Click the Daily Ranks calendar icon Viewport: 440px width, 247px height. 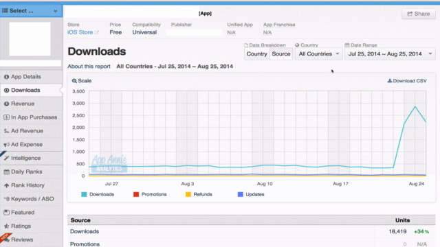[6, 172]
